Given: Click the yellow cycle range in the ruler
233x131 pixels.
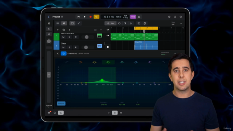Looking at the screenshot, I should click(x=146, y=28).
